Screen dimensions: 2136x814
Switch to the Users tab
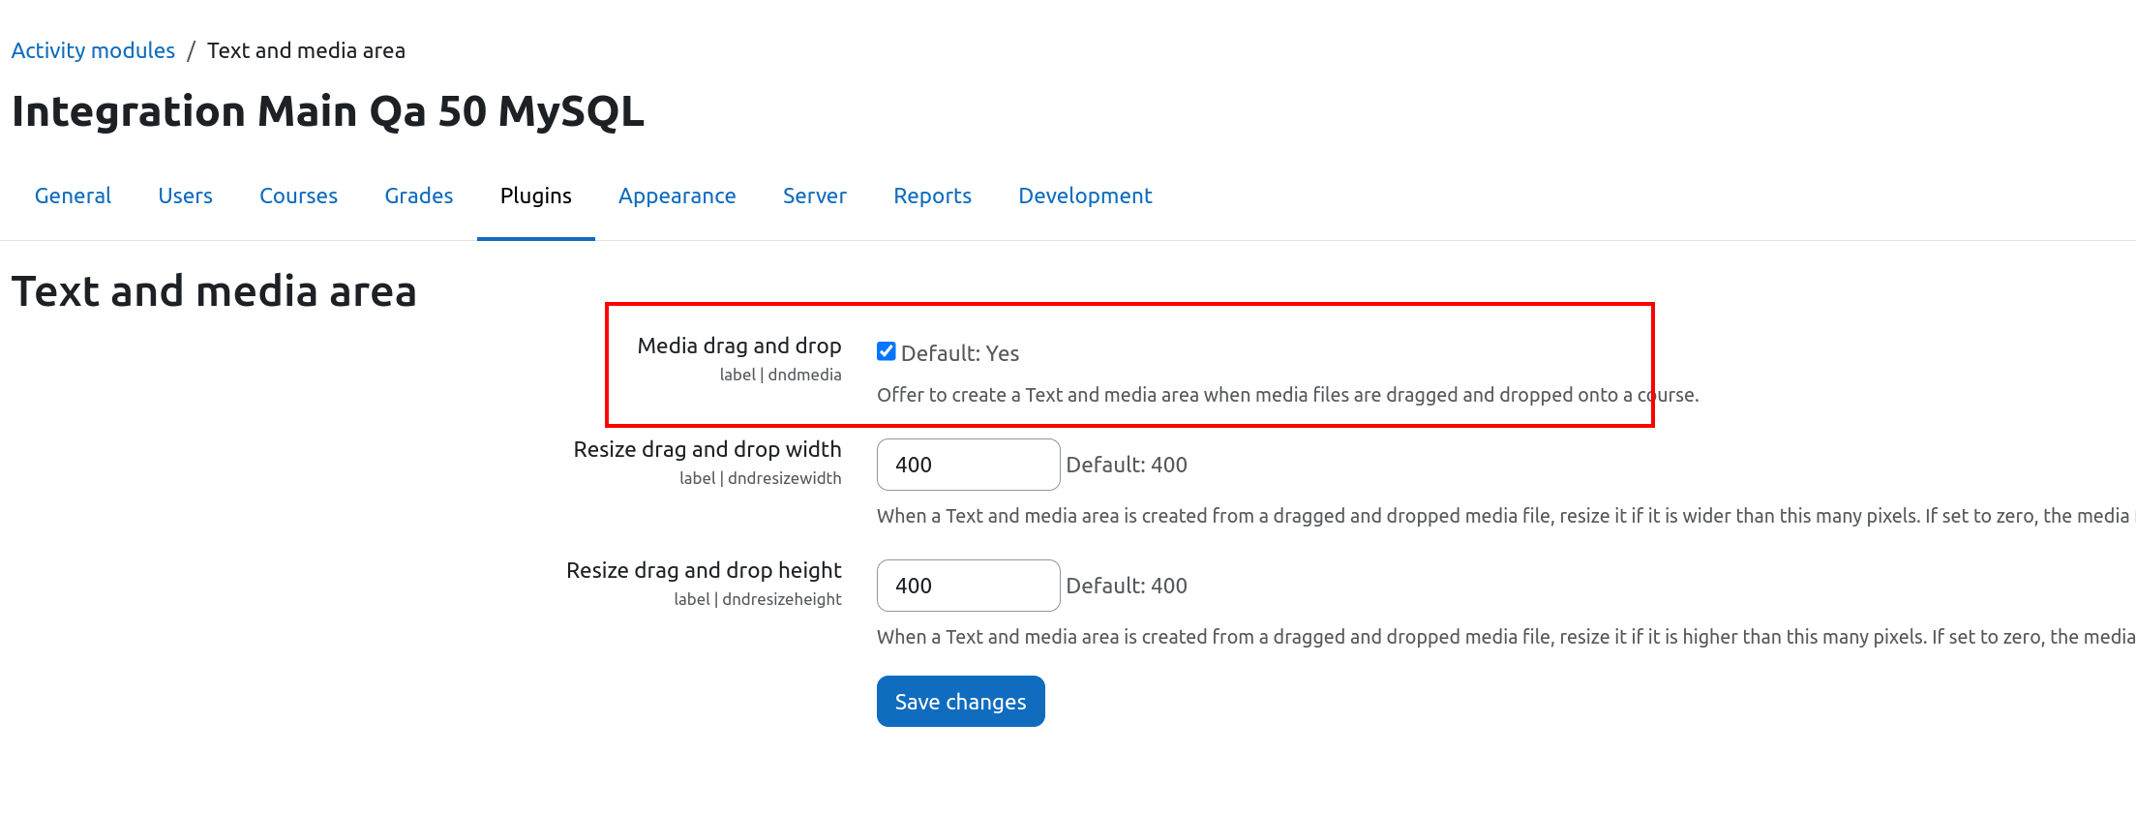185,196
